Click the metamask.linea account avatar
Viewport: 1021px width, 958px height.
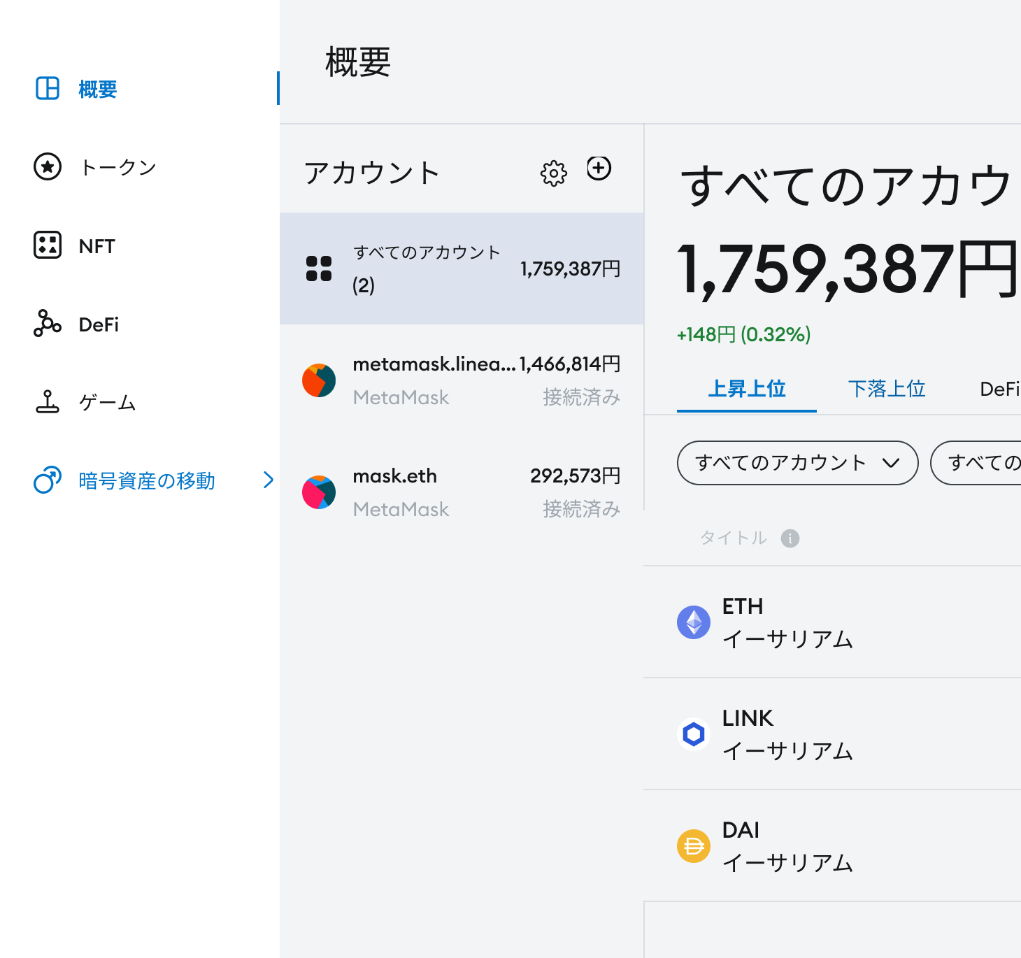pyautogui.click(x=319, y=380)
